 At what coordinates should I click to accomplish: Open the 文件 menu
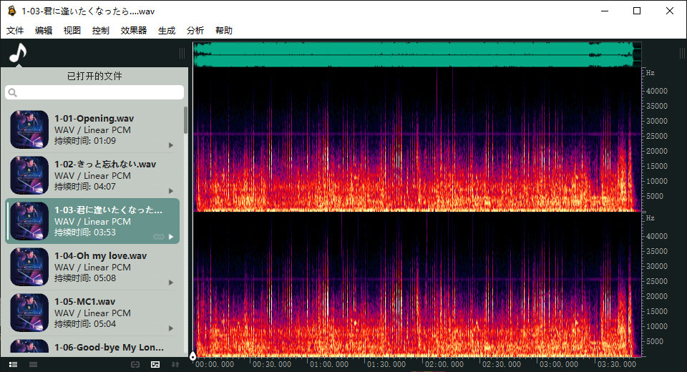point(15,30)
